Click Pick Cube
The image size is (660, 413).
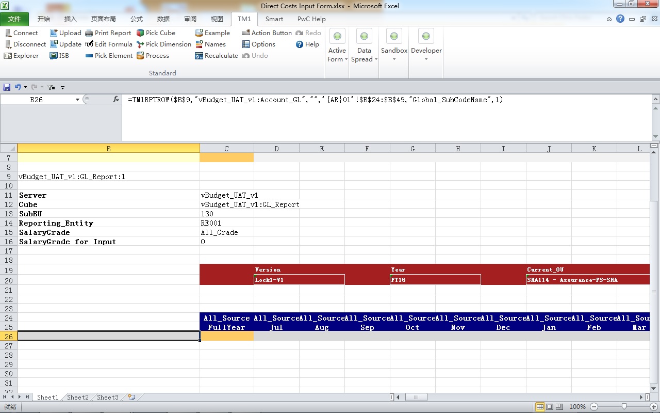pyautogui.click(x=156, y=33)
